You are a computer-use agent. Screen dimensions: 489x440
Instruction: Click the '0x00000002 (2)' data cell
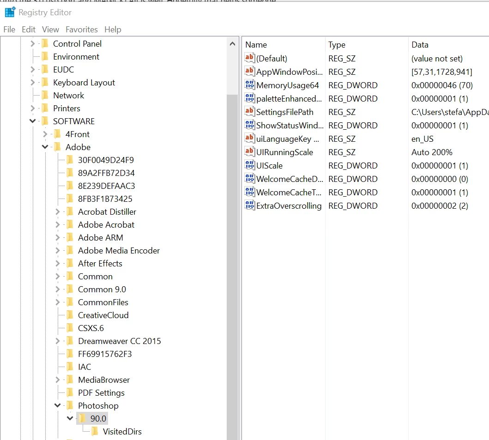pyautogui.click(x=440, y=206)
